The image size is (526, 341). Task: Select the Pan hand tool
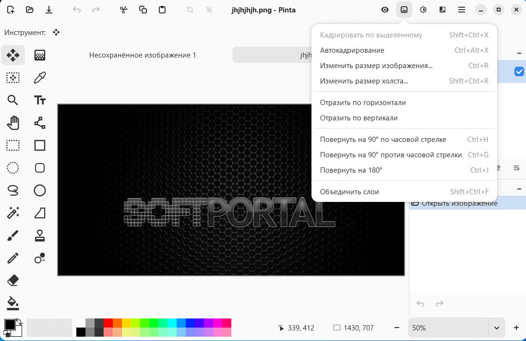tap(13, 123)
